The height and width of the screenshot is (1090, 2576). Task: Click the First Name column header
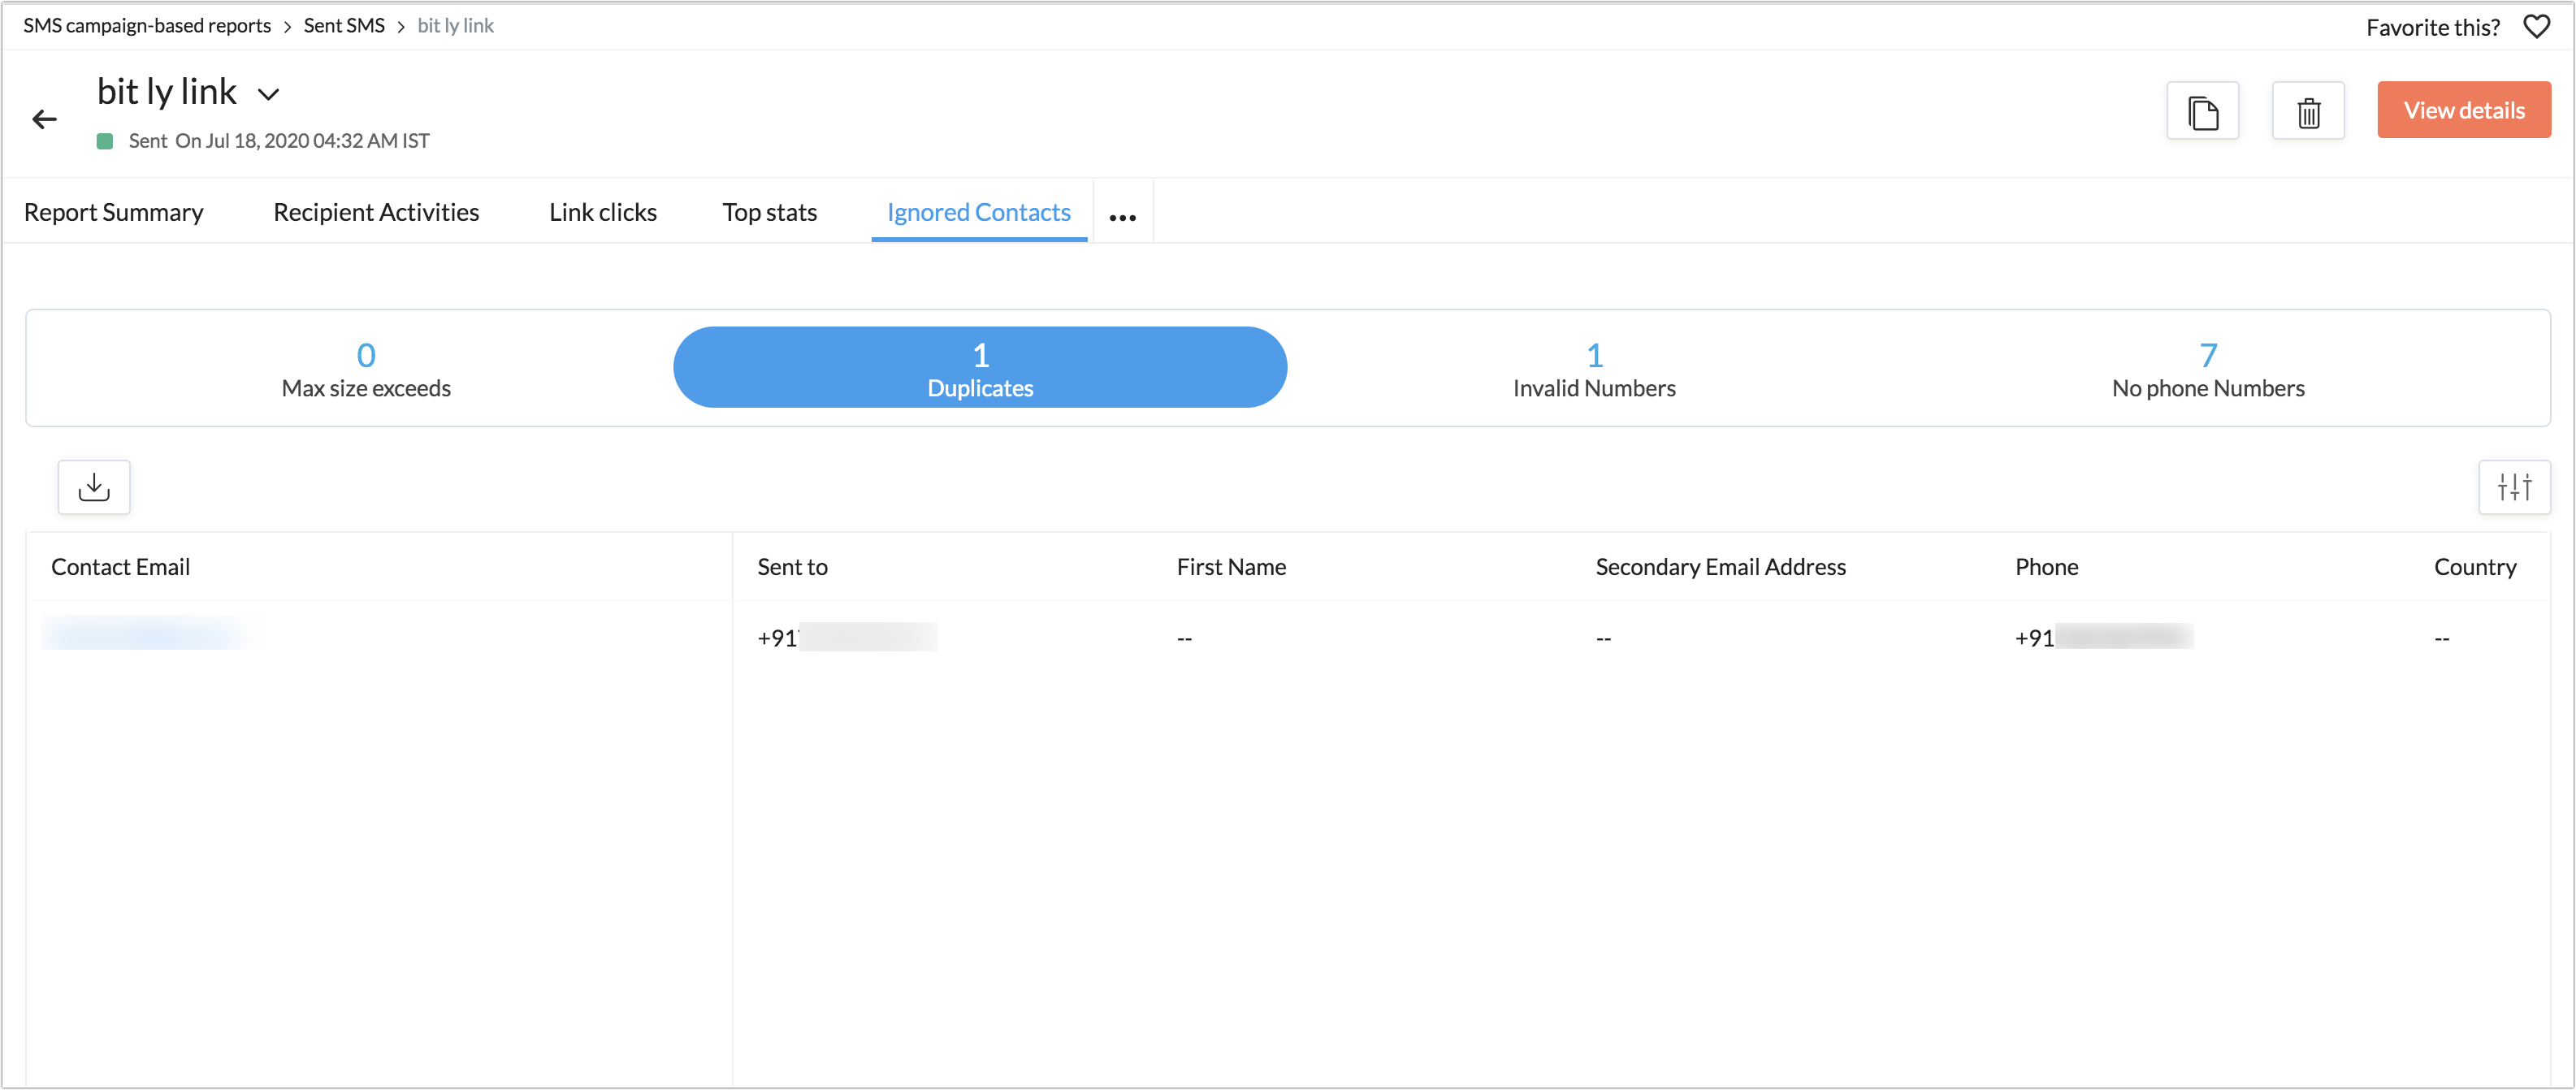pyautogui.click(x=1231, y=567)
